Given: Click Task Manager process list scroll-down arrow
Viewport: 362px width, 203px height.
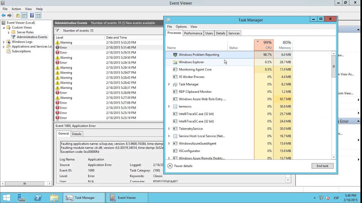Looking at the screenshot, I should coord(334,157).
